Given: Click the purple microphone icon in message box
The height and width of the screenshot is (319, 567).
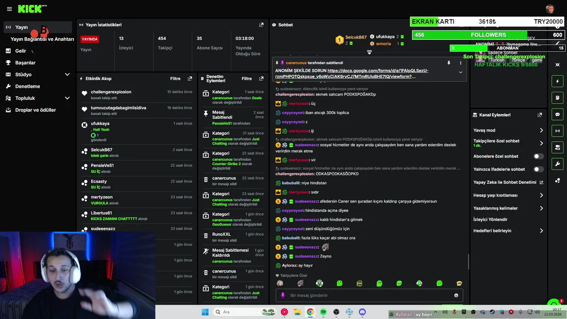Looking at the screenshot, I should (x=283, y=296).
